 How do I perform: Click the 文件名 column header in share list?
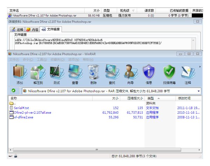coord(46,10)
